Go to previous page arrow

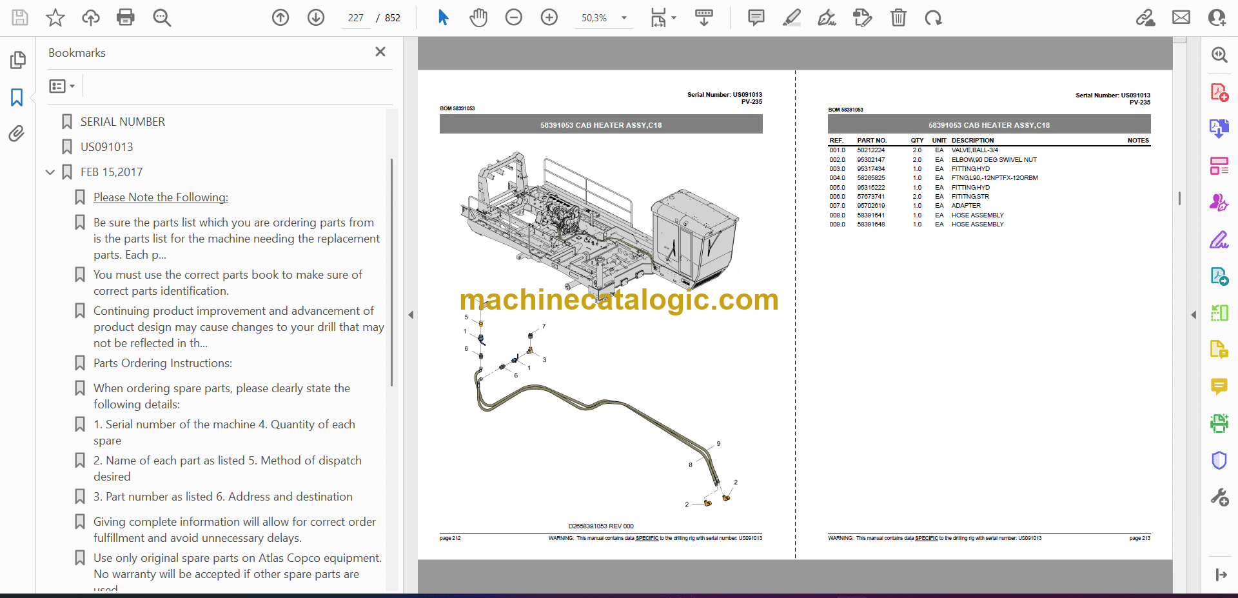tap(280, 17)
